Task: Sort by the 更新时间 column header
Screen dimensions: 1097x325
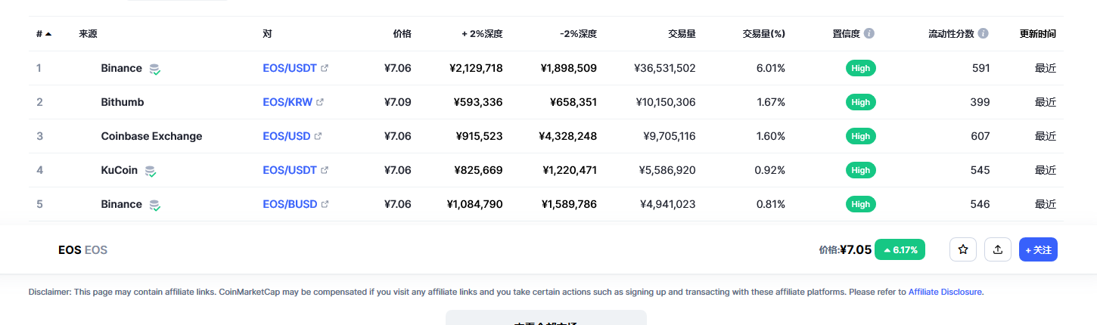Action: (1037, 33)
